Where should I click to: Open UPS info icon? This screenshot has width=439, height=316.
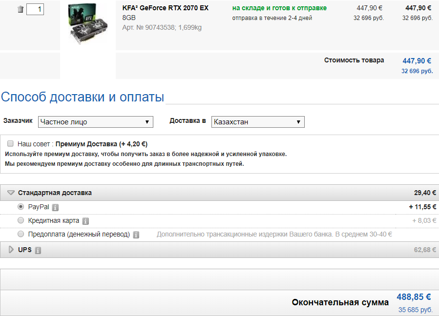38,250
